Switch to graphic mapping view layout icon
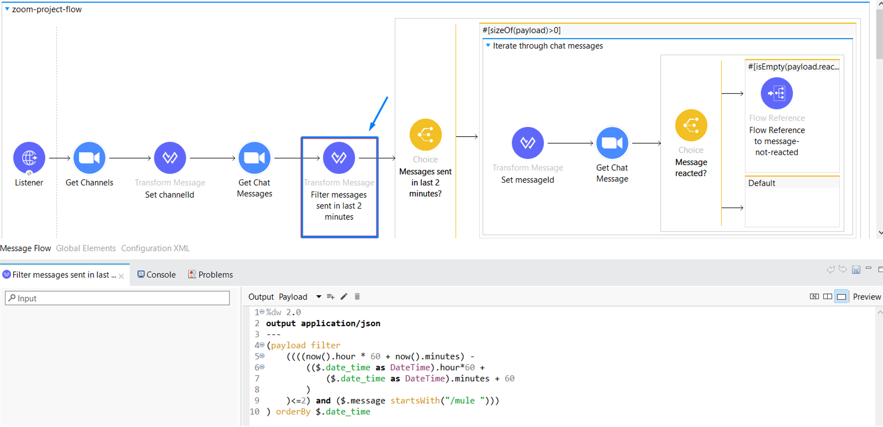Screen dimensions: 883x427 coord(814,297)
